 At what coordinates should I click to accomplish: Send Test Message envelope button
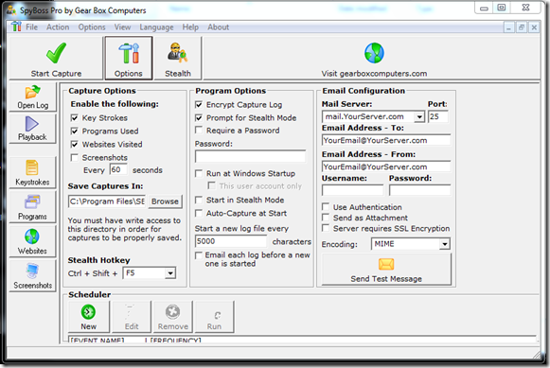(386, 270)
